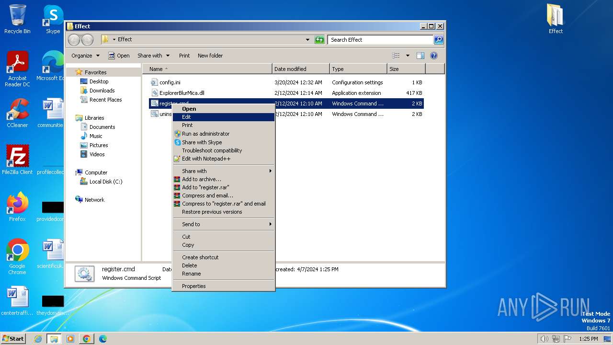Select Network in the navigation pane
613x345 pixels.
[x=94, y=200]
